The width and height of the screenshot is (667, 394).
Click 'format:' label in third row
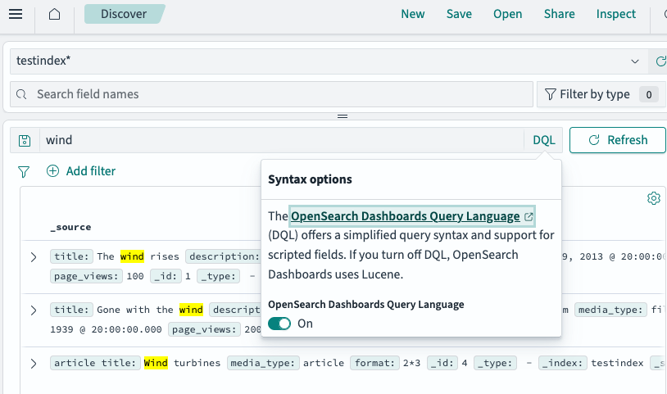(x=374, y=363)
